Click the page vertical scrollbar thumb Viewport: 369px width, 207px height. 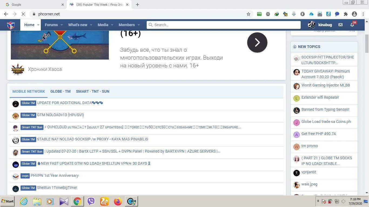(367, 44)
